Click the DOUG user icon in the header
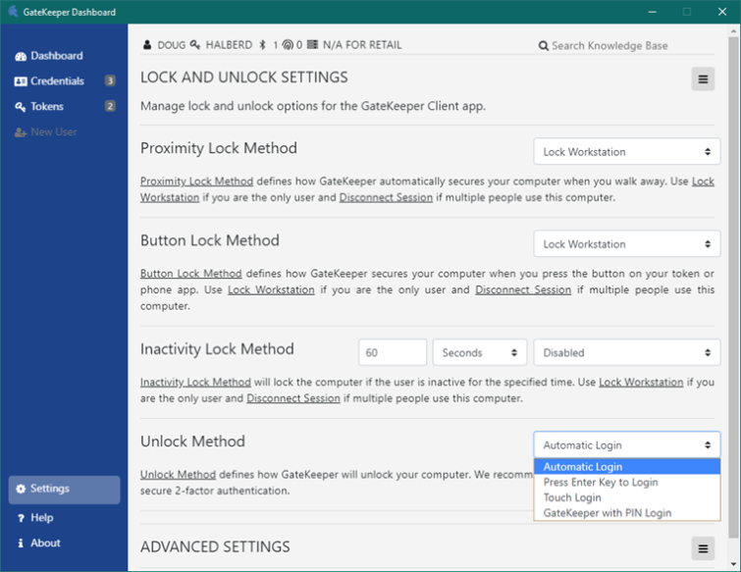 (147, 45)
